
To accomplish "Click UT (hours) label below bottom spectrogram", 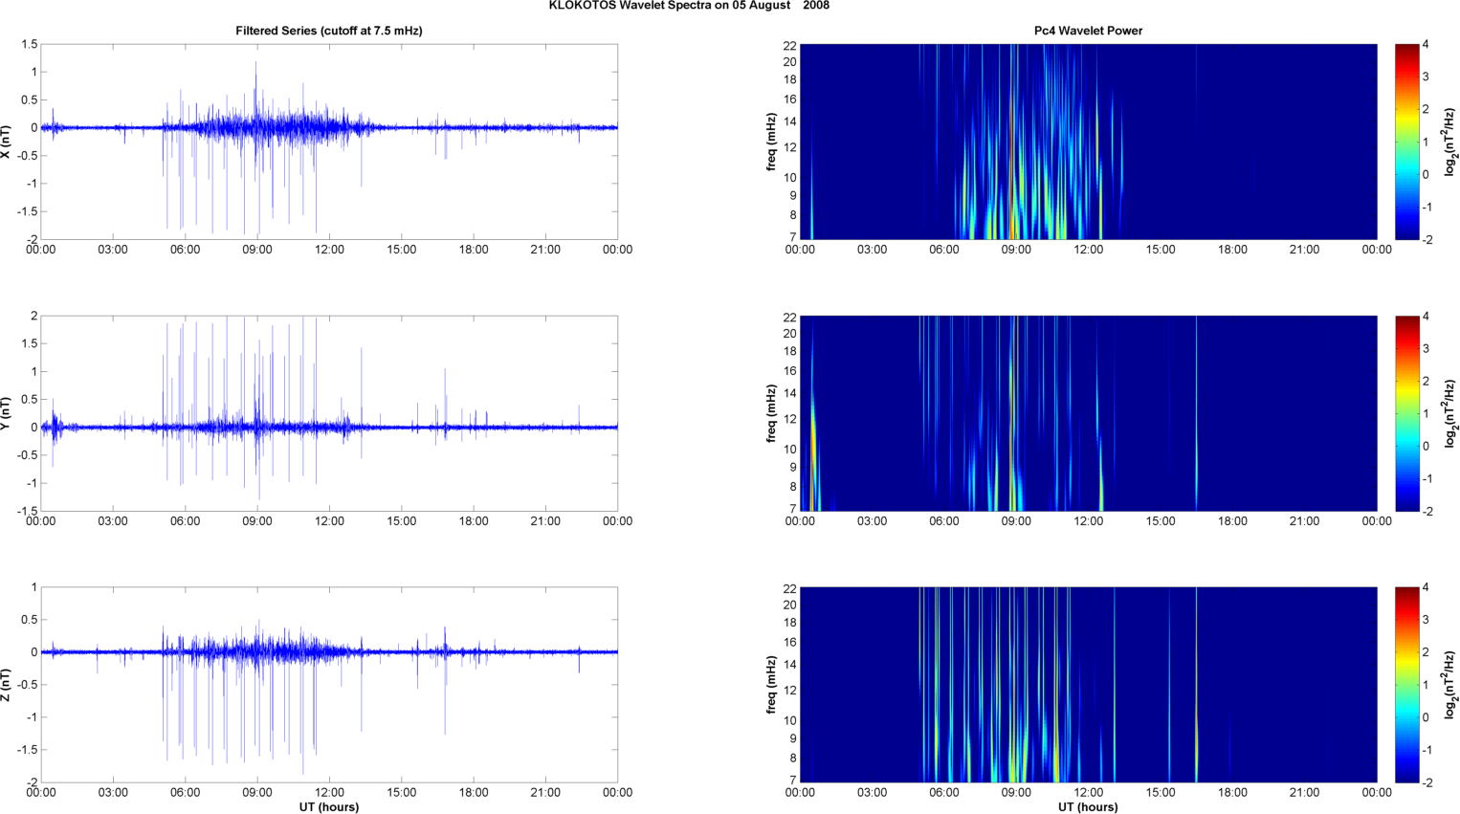I will (x=1088, y=806).
